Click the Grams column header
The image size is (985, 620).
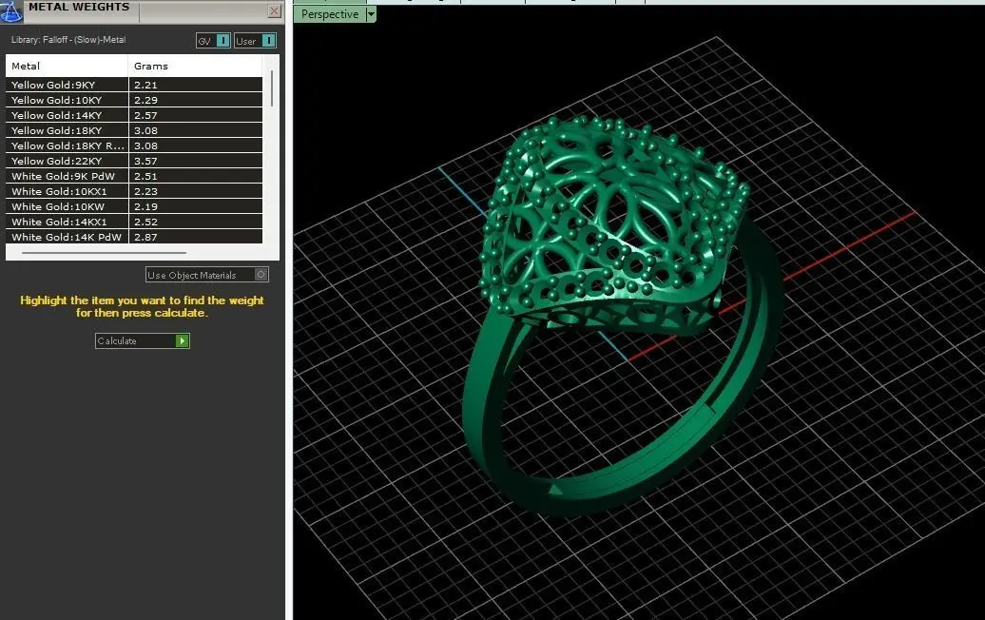coord(195,66)
